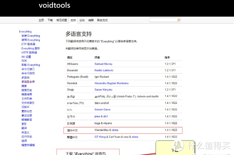Click version 1.2.1.371 in Afrikaans row
This screenshot has width=234, height=155.
[170, 64]
